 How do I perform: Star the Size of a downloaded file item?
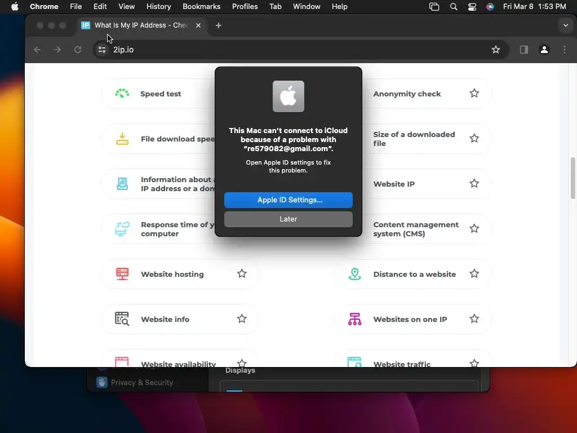point(474,139)
